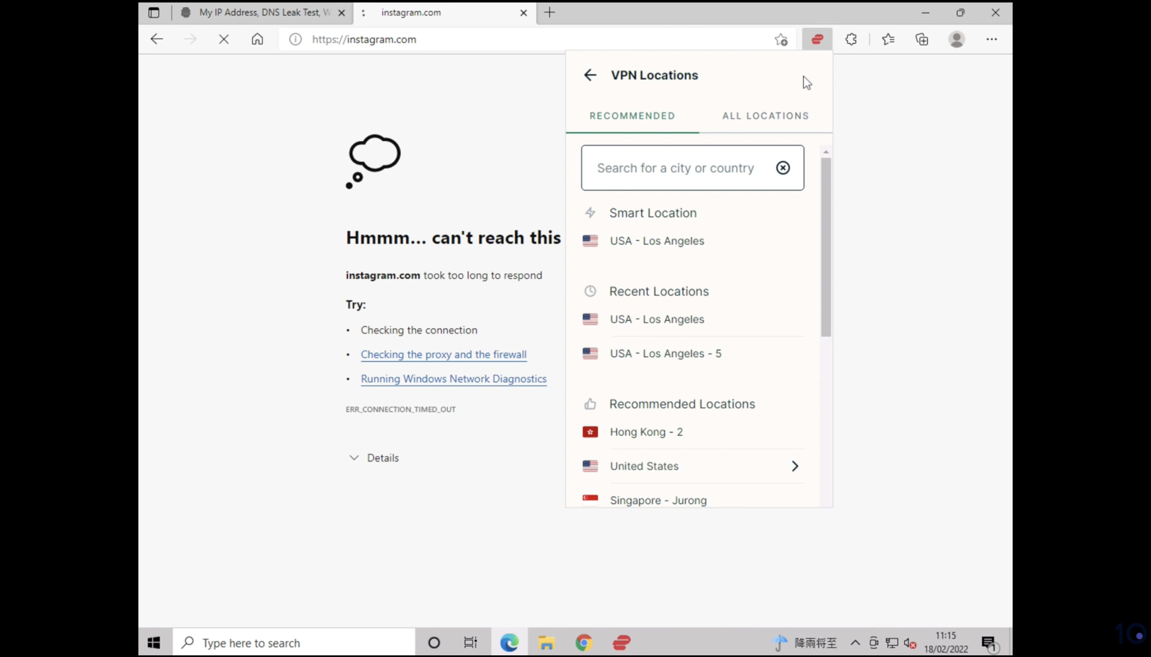
Task: Click the ExpressVPN toolbar icon
Action: coord(817,39)
